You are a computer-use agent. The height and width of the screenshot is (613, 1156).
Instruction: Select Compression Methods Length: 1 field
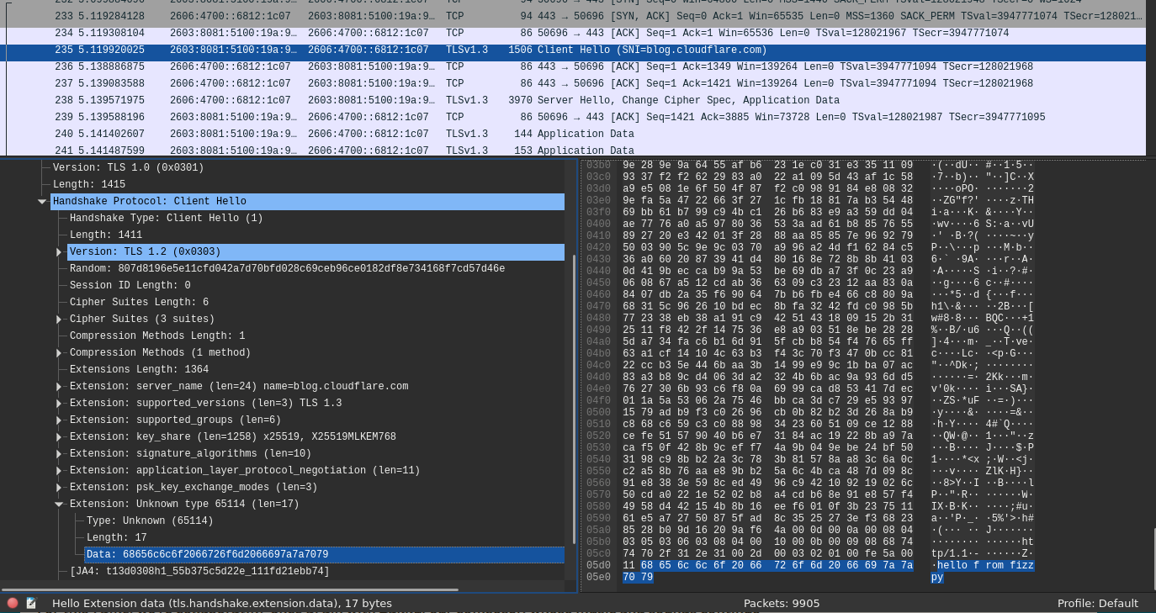(157, 336)
